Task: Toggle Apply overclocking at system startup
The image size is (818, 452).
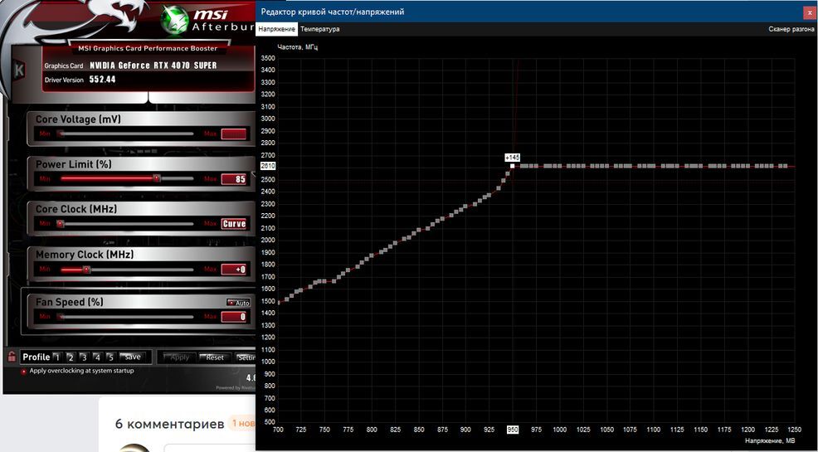Action: [x=23, y=372]
